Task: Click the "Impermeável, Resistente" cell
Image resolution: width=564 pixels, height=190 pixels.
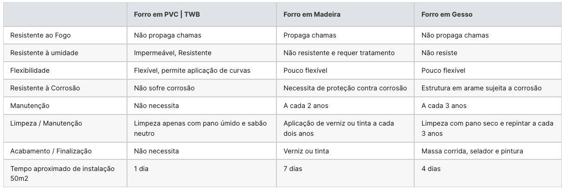Action: point(173,53)
